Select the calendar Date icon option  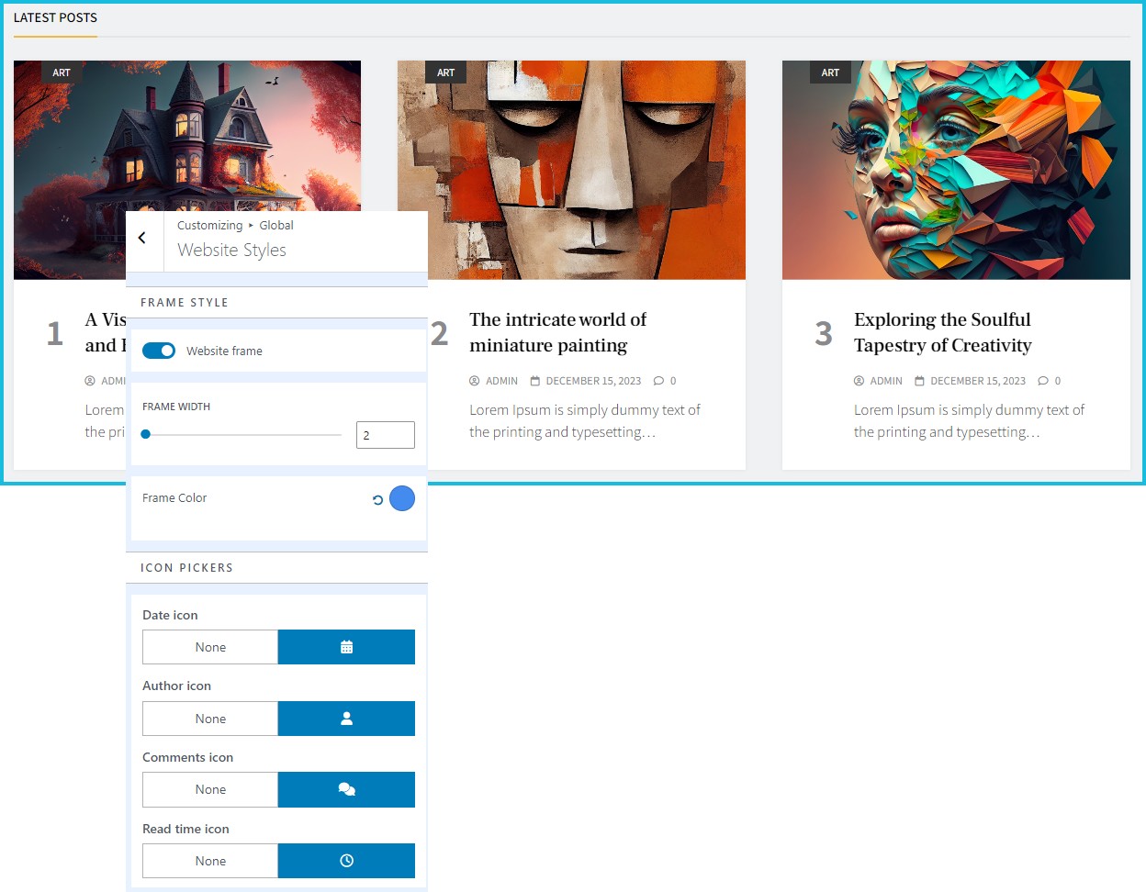346,647
